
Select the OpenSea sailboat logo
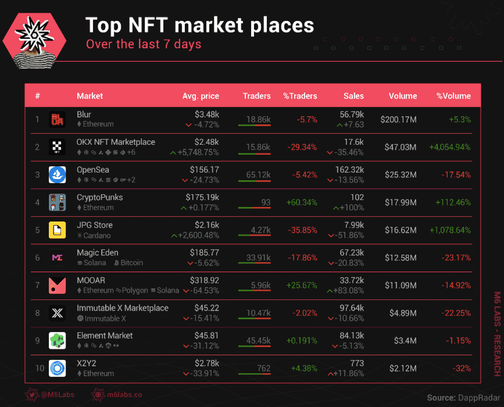pyautogui.click(x=57, y=175)
